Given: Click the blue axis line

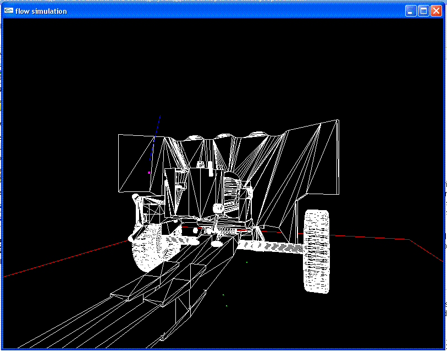Looking at the screenshot, I should tap(156, 136).
